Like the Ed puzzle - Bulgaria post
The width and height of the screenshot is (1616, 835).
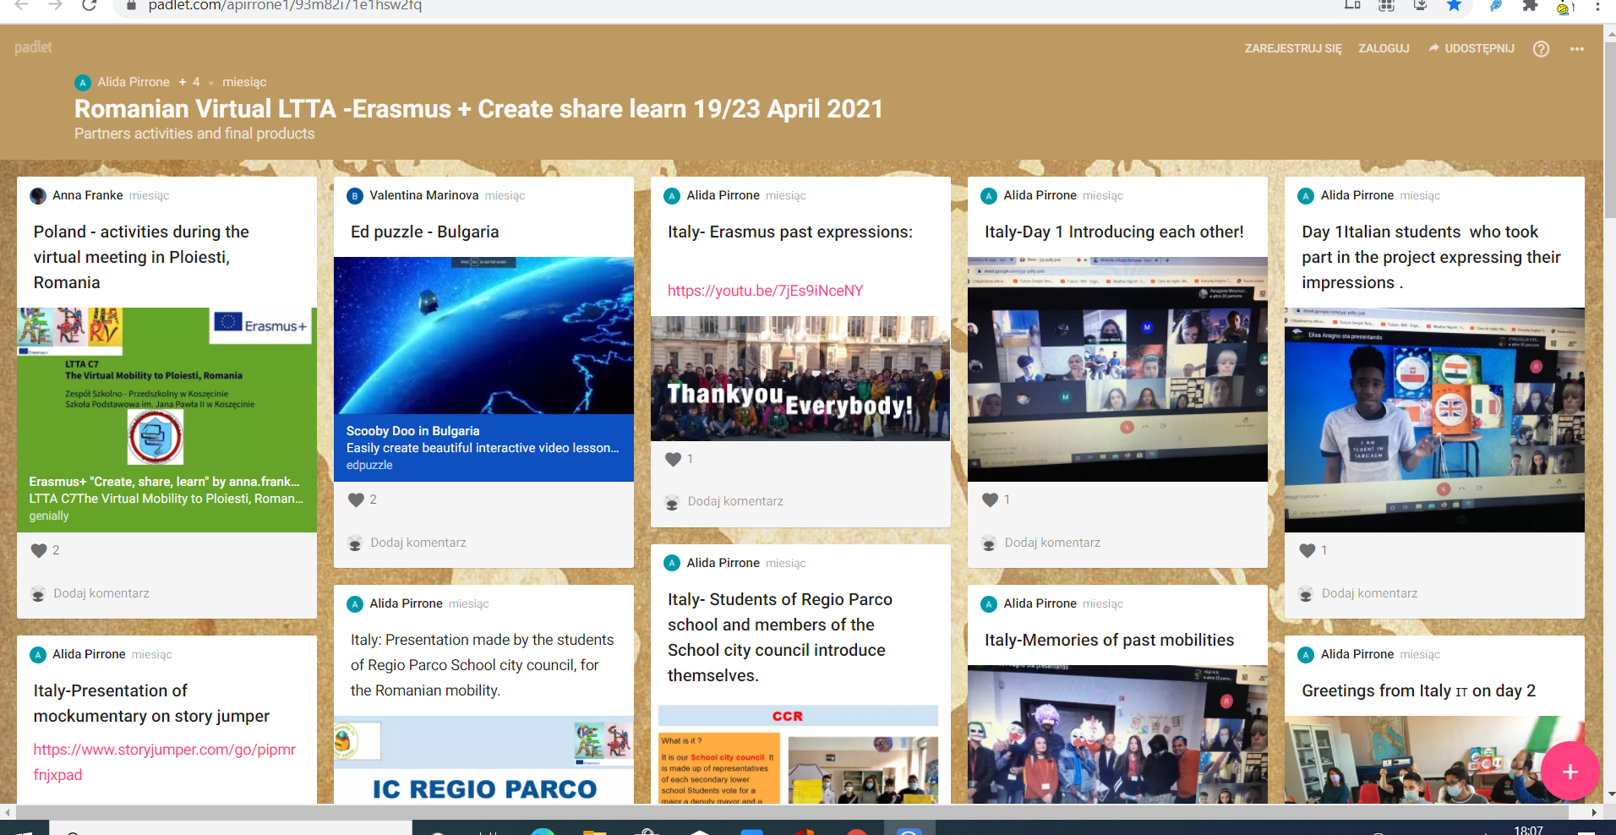click(x=356, y=499)
